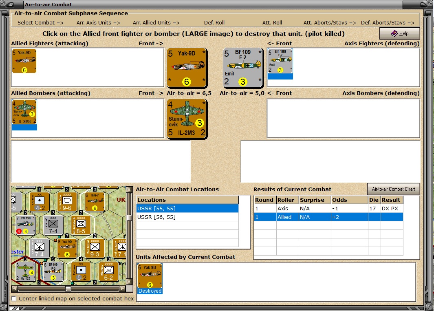Click the Die column header
This screenshot has width=434, height=311.
click(x=374, y=200)
